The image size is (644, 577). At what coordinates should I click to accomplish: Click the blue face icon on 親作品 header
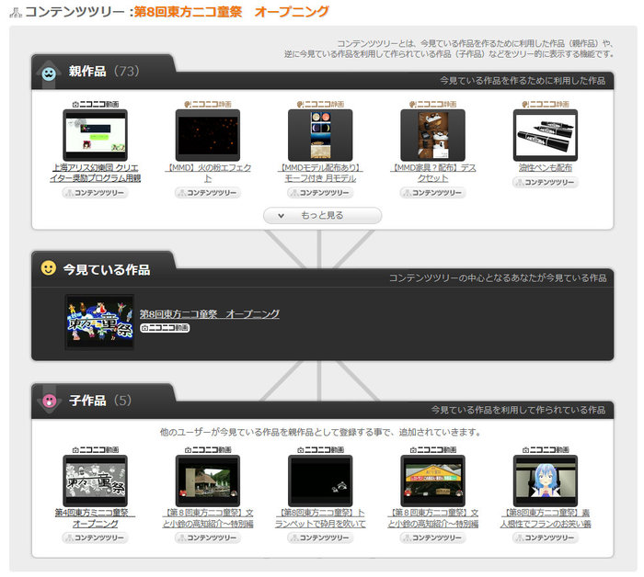point(49,74)
